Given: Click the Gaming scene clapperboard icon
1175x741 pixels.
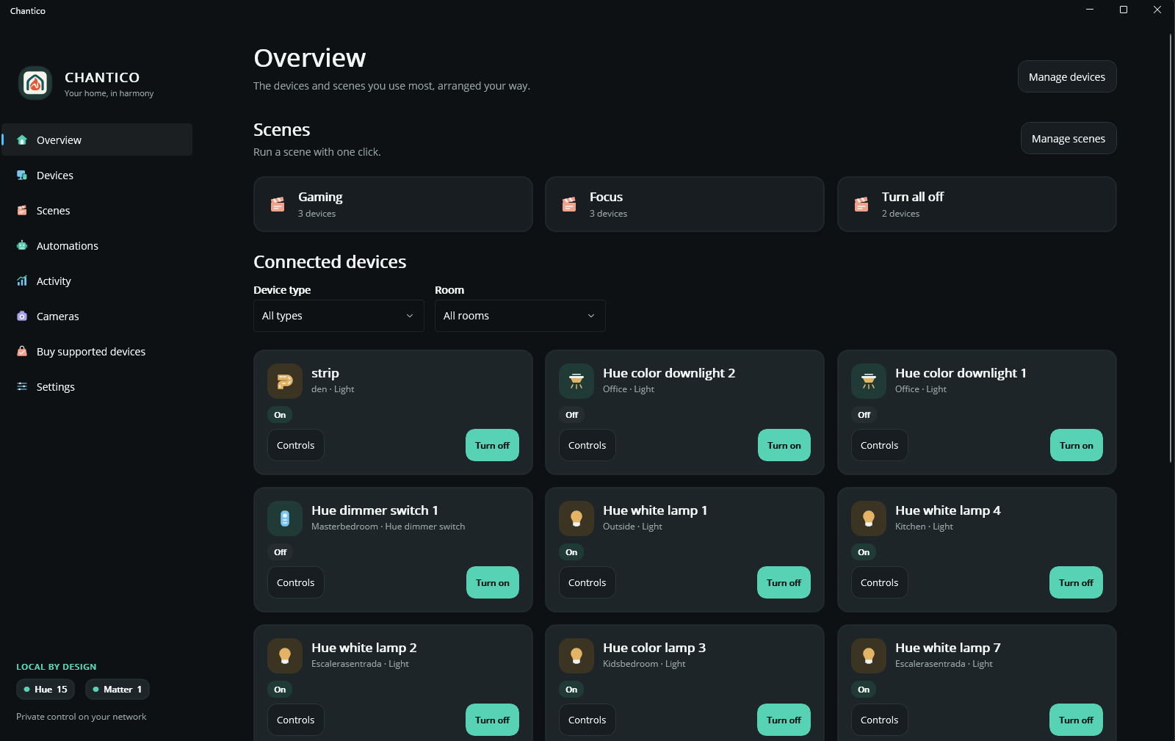Looking at the screenshot, I should (278, 204).
